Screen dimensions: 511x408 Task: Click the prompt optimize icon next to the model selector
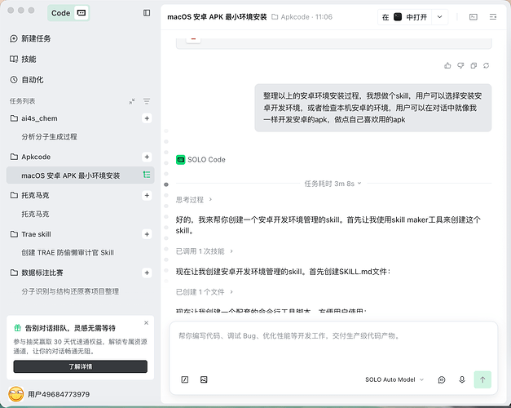[442, 379]
